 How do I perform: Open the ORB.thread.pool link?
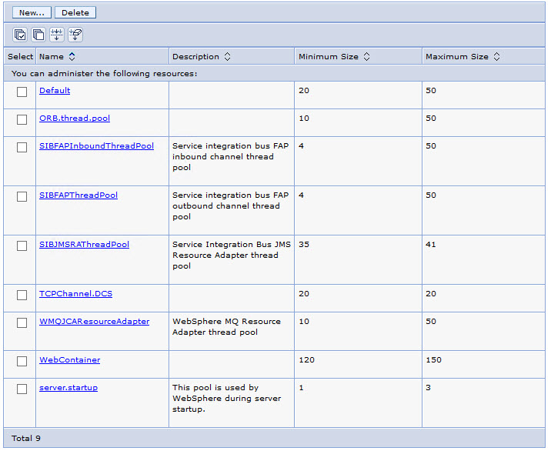pos(75,118)
